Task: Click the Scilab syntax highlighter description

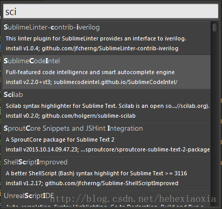Action: [x=108, y=106]
